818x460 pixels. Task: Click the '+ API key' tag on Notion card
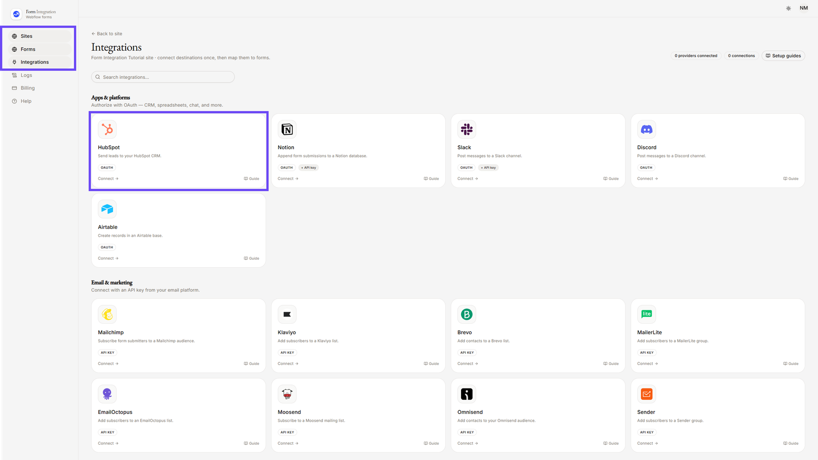[x=309, y=168]
